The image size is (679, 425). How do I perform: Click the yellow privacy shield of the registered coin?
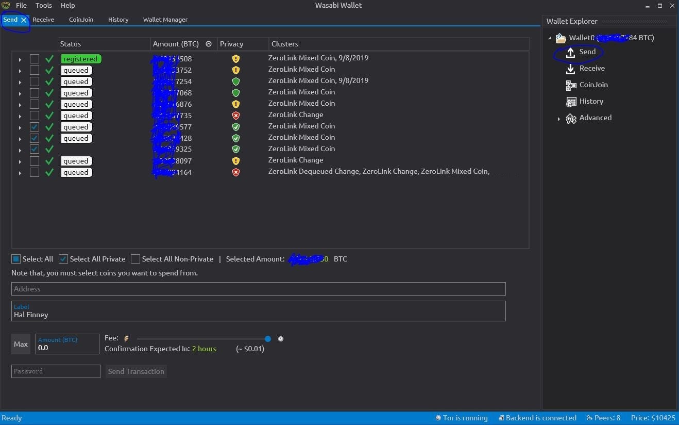pos(236,59)
